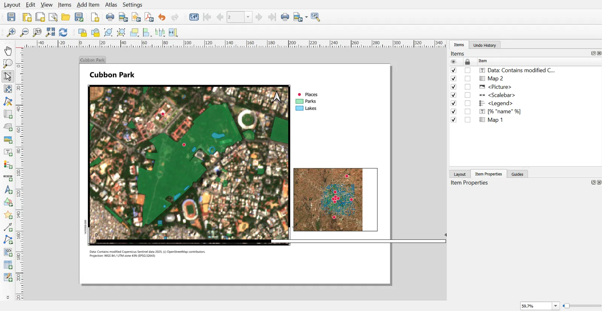Open the Add Item menu

coord(88,5)
